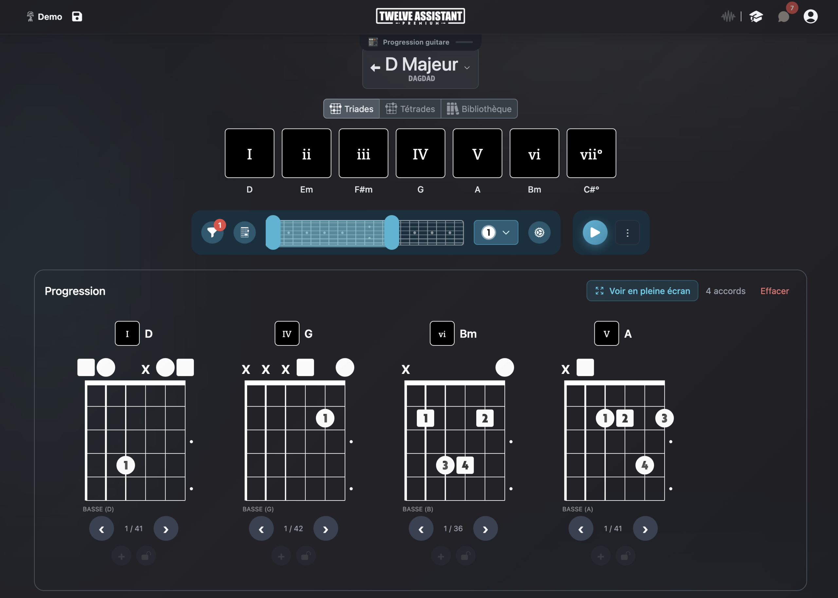Add the vii° chord C#°
Screen dimensions: 838x598
click(591, 153)
